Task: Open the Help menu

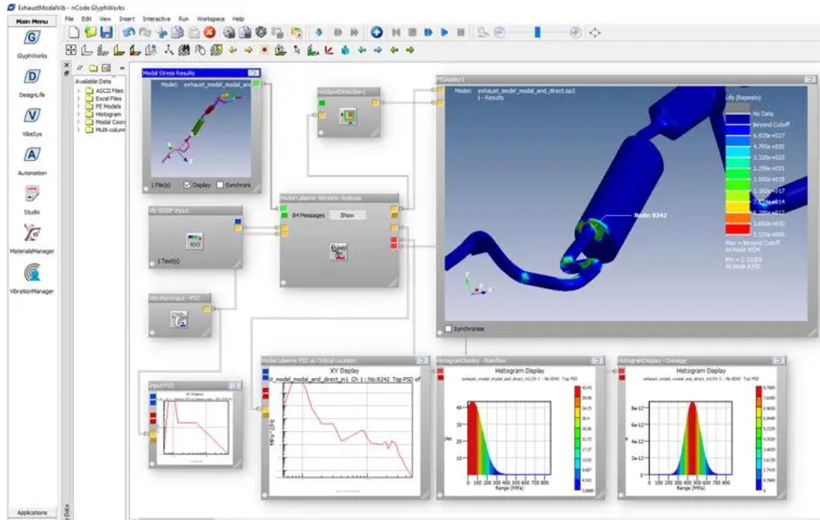Action: (x=238, y=19)
